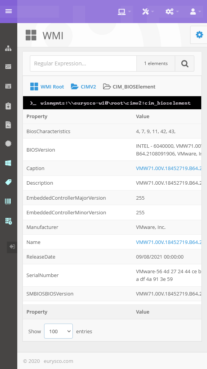Click the blue gear settings button

[x=199, y=35]
